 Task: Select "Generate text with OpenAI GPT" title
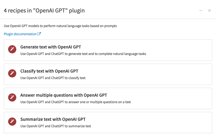pos(50,47)
